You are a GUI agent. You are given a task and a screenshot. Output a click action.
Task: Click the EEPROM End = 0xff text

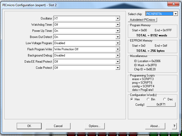click(161, 46)
